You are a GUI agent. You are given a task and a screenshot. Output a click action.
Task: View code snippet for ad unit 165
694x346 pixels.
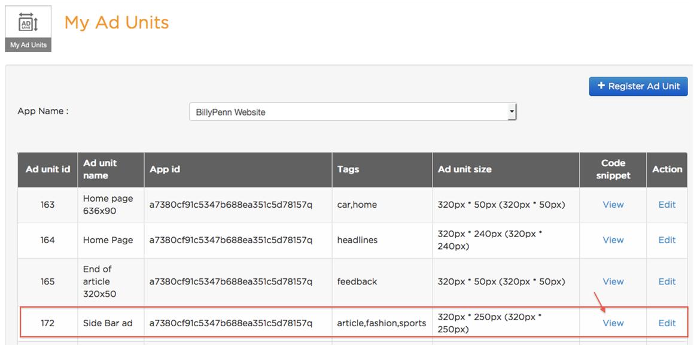tap(613, 282)
